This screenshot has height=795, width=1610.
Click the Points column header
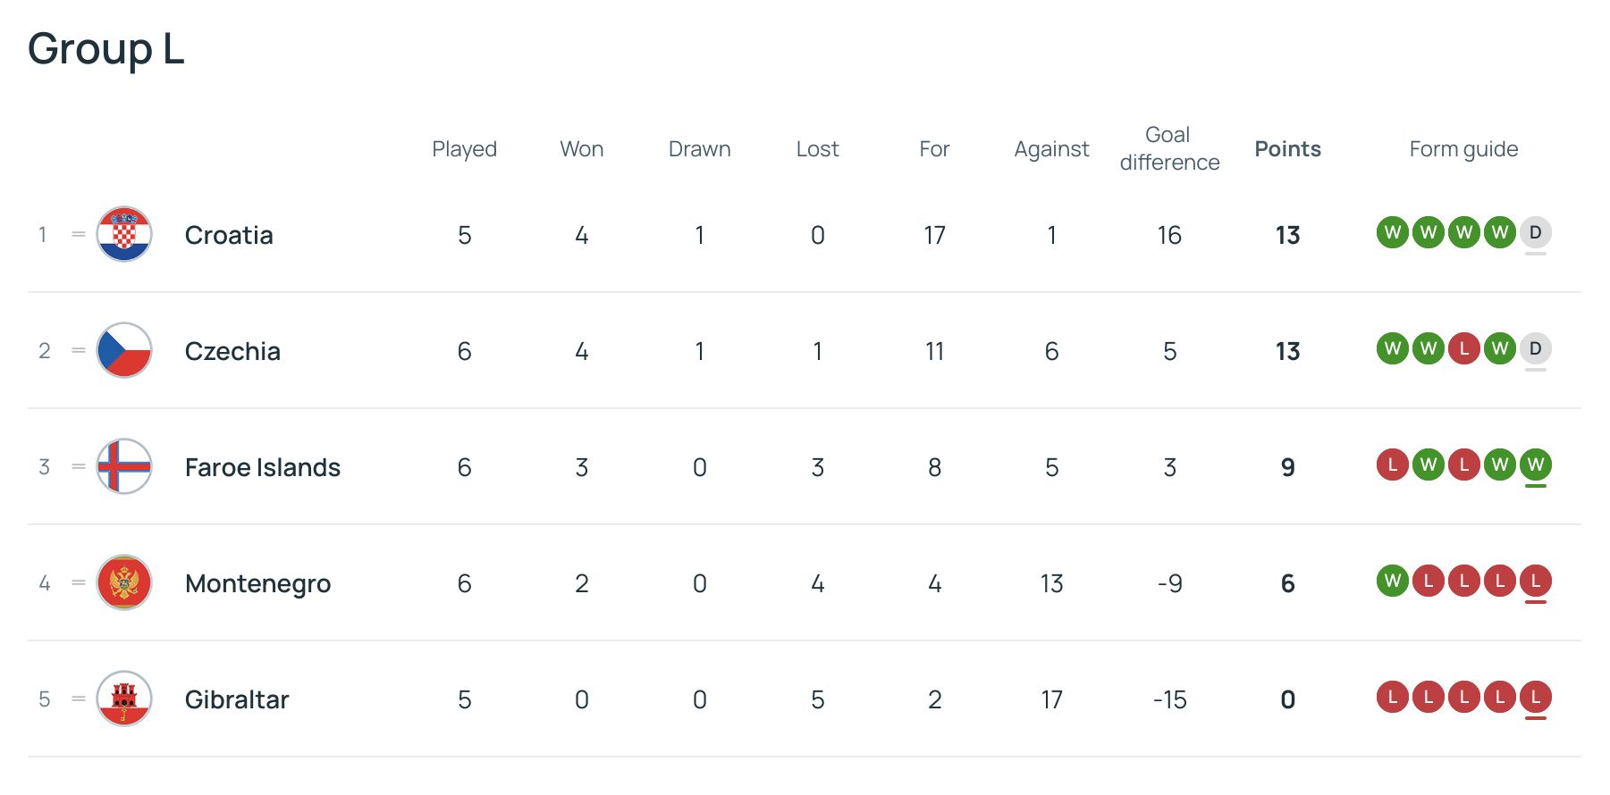(x=1287, y=149)
